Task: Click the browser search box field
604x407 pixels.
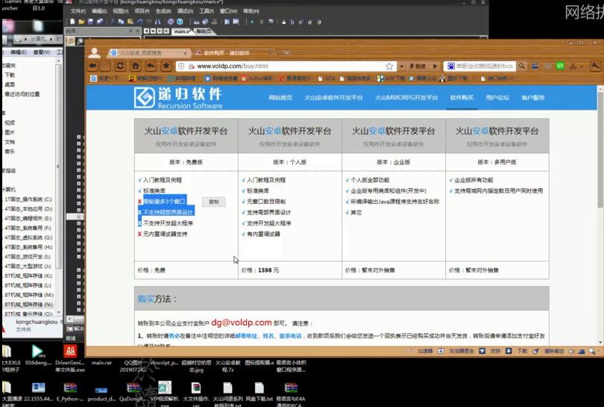Action: tap(488, 66)
